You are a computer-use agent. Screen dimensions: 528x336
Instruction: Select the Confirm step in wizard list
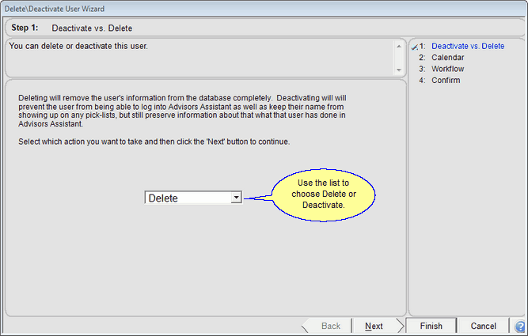(447, 80)
